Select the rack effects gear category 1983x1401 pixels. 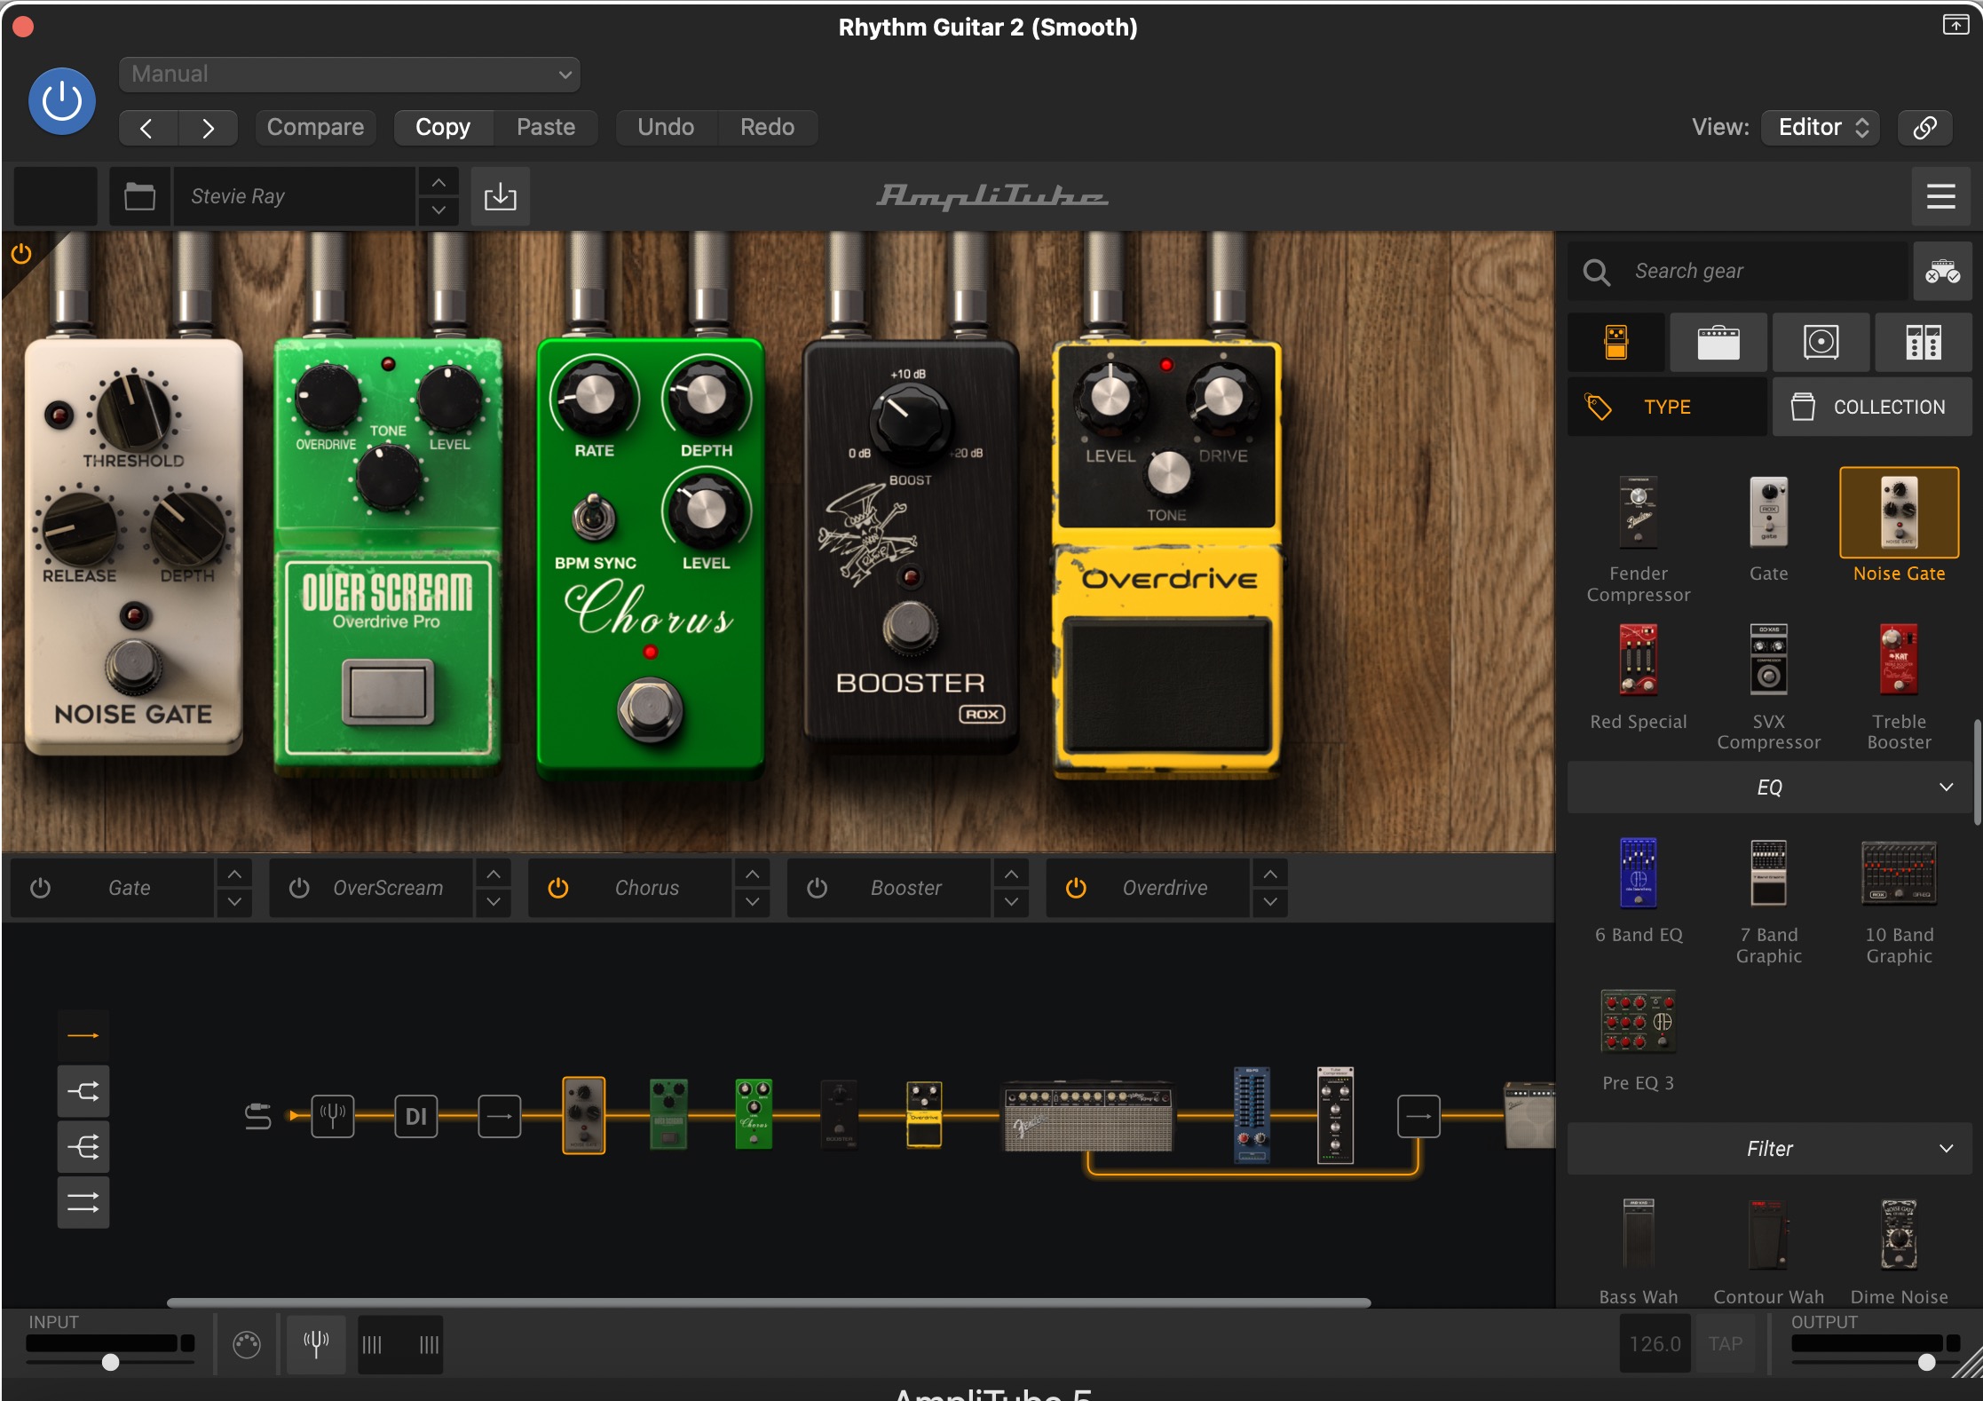pos(1924,342)
